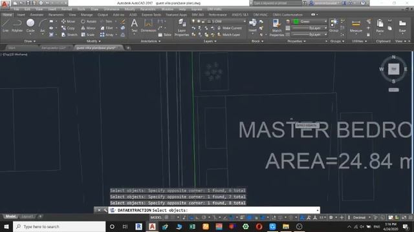The width and height of the screenshot is (414, 232).
Task: Open the Measure utility
Action: [x=356, y=26]
